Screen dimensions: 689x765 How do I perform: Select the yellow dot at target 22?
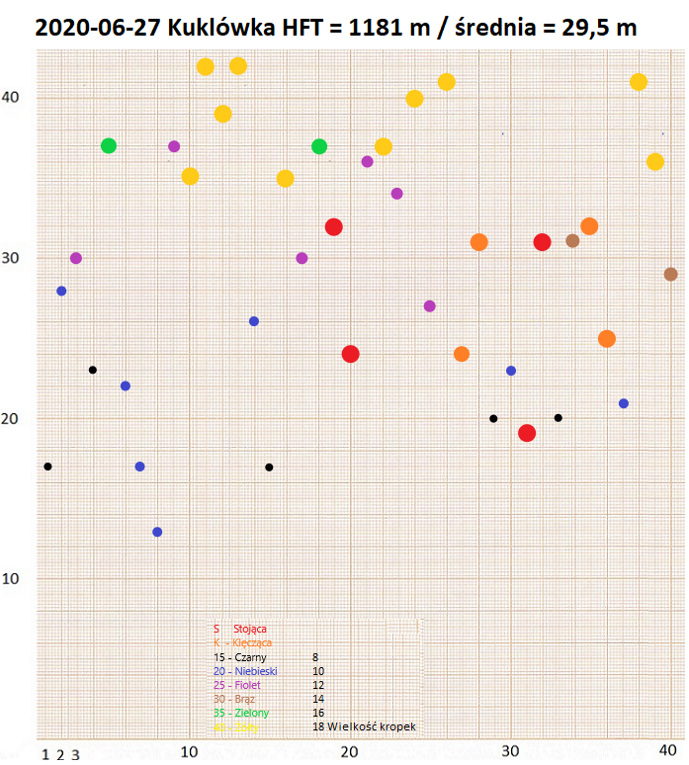[384, 146]
